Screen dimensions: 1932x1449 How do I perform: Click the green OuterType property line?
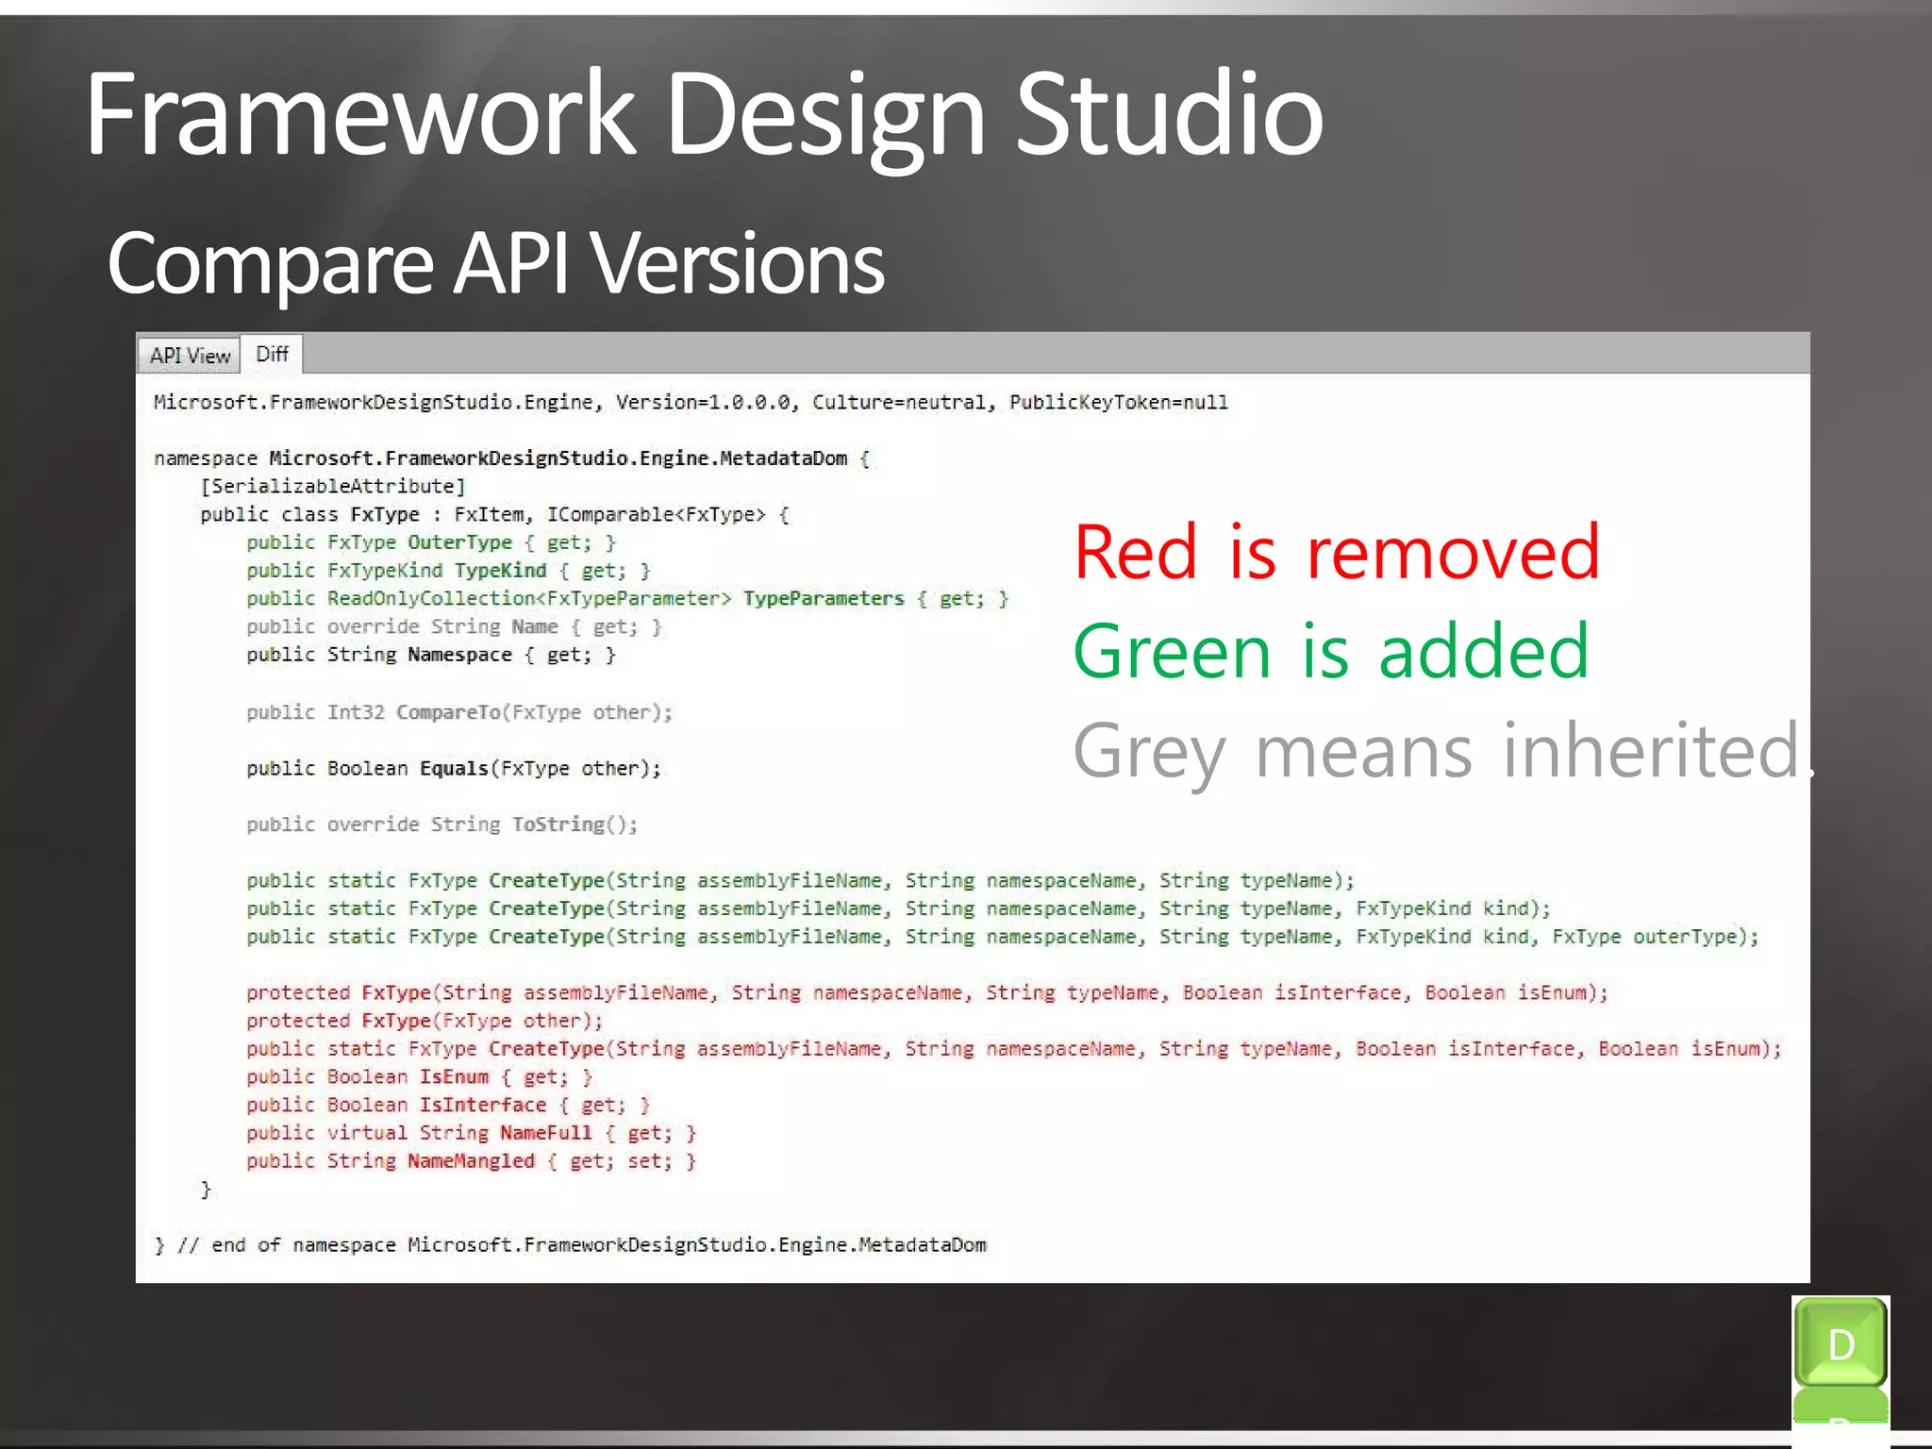(x=430, y=542)
